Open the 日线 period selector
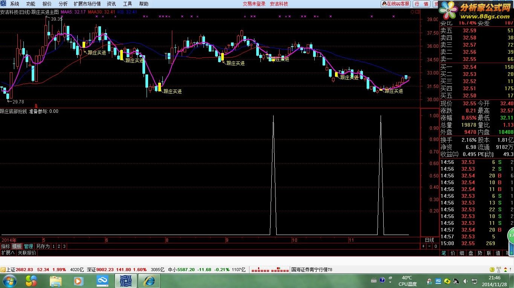This screenshot has width=514, height=288. click(x=430, y=240)
